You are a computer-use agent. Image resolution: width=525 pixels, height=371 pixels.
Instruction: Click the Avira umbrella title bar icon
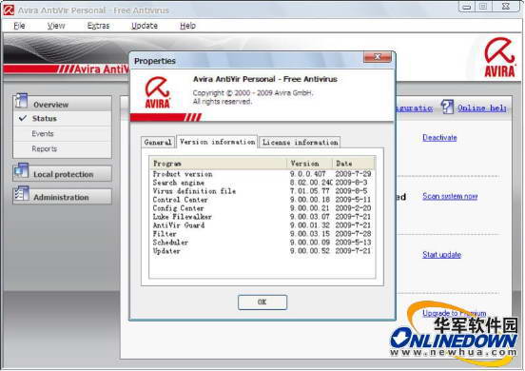(x=9, y=10)
